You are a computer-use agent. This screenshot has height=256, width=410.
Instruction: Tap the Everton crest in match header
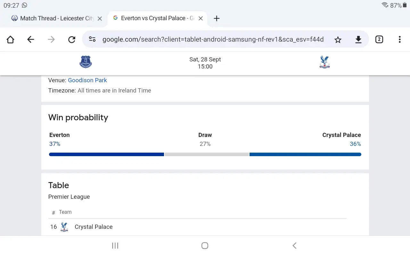pyautogui.click(x=86, y=62)
